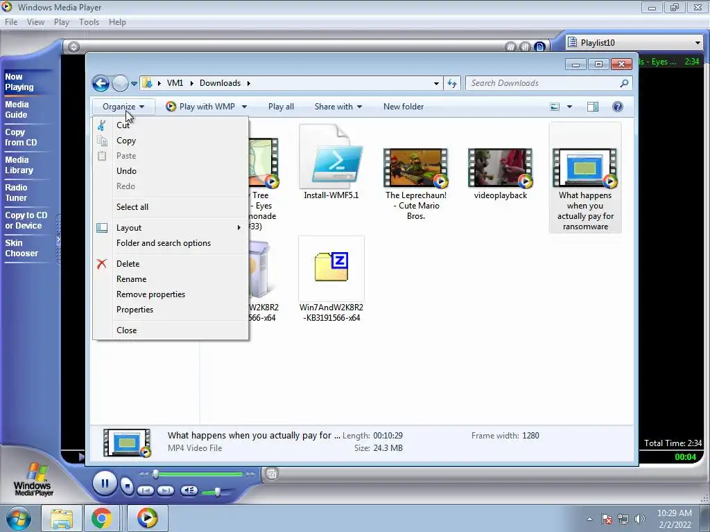Image resolution: width=710 pixels, height=532 pixels.
Task: Click the change view icon
Action: [555, 107]
